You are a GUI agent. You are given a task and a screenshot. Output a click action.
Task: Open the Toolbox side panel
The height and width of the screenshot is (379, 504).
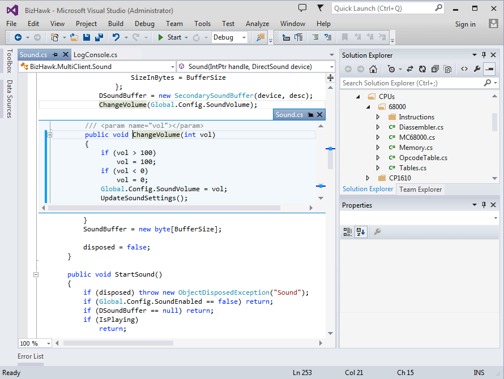coord(9,61)
